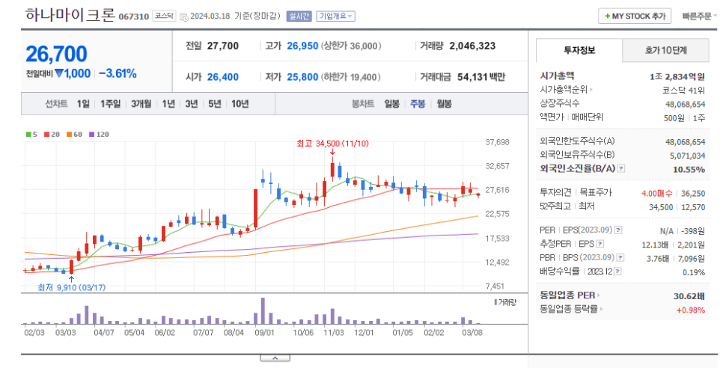
Task: Click the 코스닥 41위 ranking value
Action: tap(684, 91)
